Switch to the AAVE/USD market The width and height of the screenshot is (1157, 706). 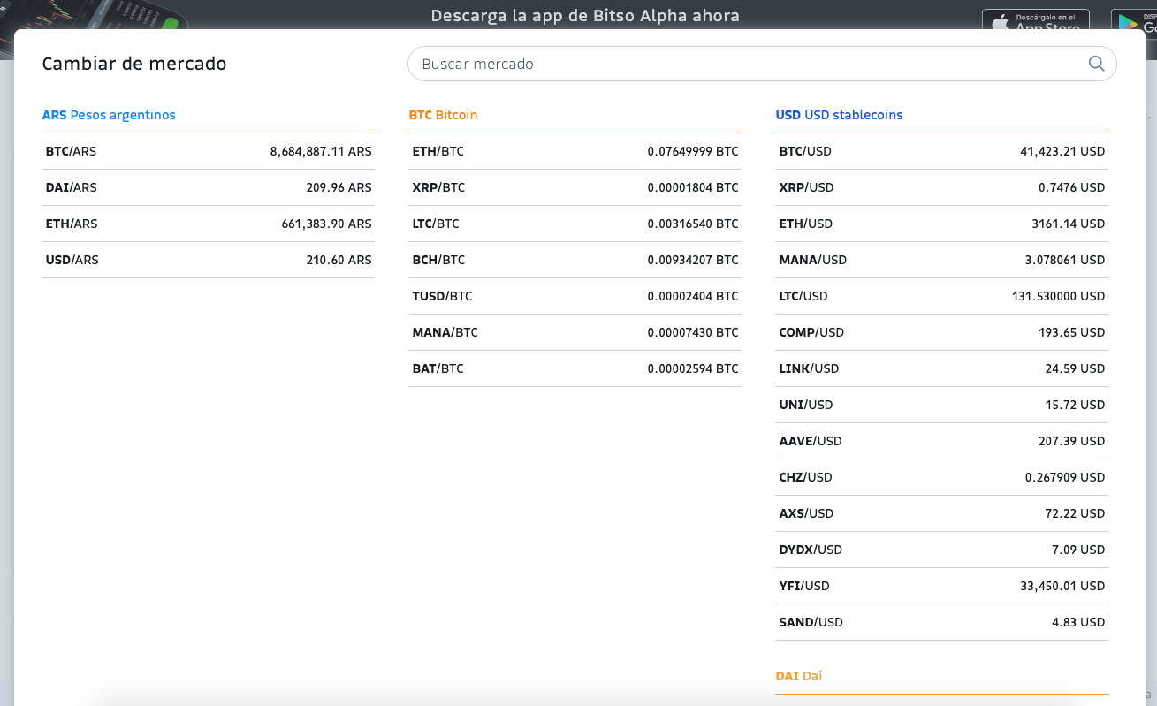coord(941,441)
